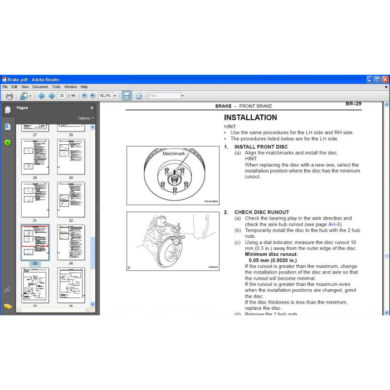Select page 35 thumbnail

coord(35,285)
